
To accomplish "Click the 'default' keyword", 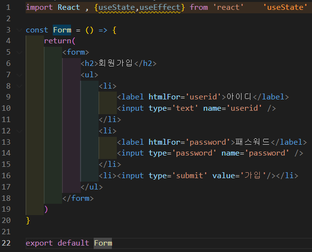I will point(73,243).
